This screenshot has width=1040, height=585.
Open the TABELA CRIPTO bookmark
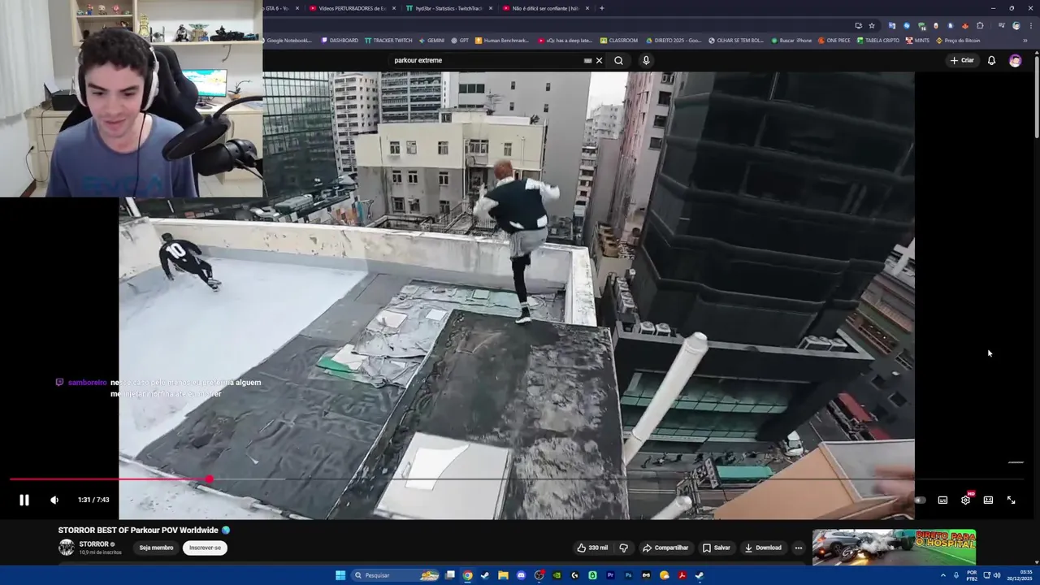(x=878, y=40)
